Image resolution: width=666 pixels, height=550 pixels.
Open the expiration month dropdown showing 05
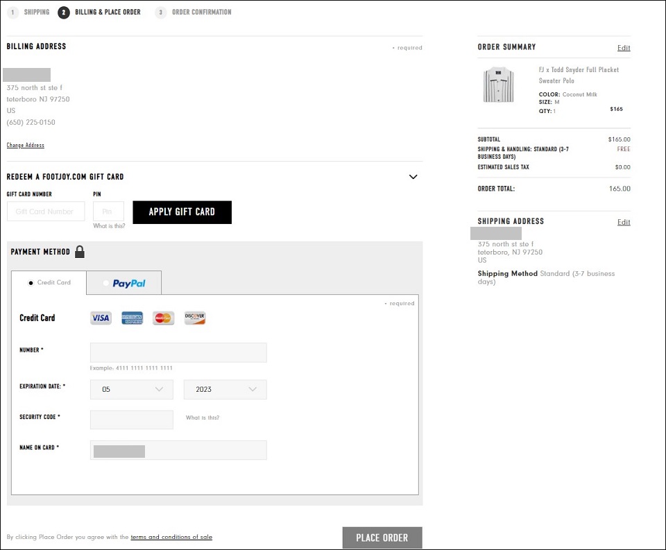[132, 390]
